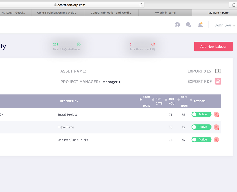Click the Export XLS download icon
The width and height of the screenshot is (237, 192).
coord(218,71)
